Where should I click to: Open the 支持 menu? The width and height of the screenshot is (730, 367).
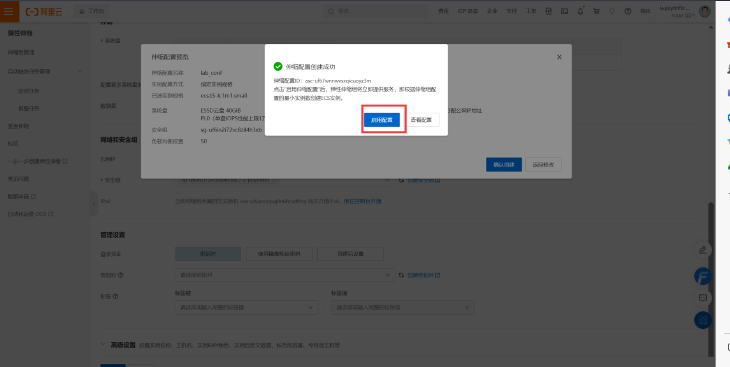[511, 11]
